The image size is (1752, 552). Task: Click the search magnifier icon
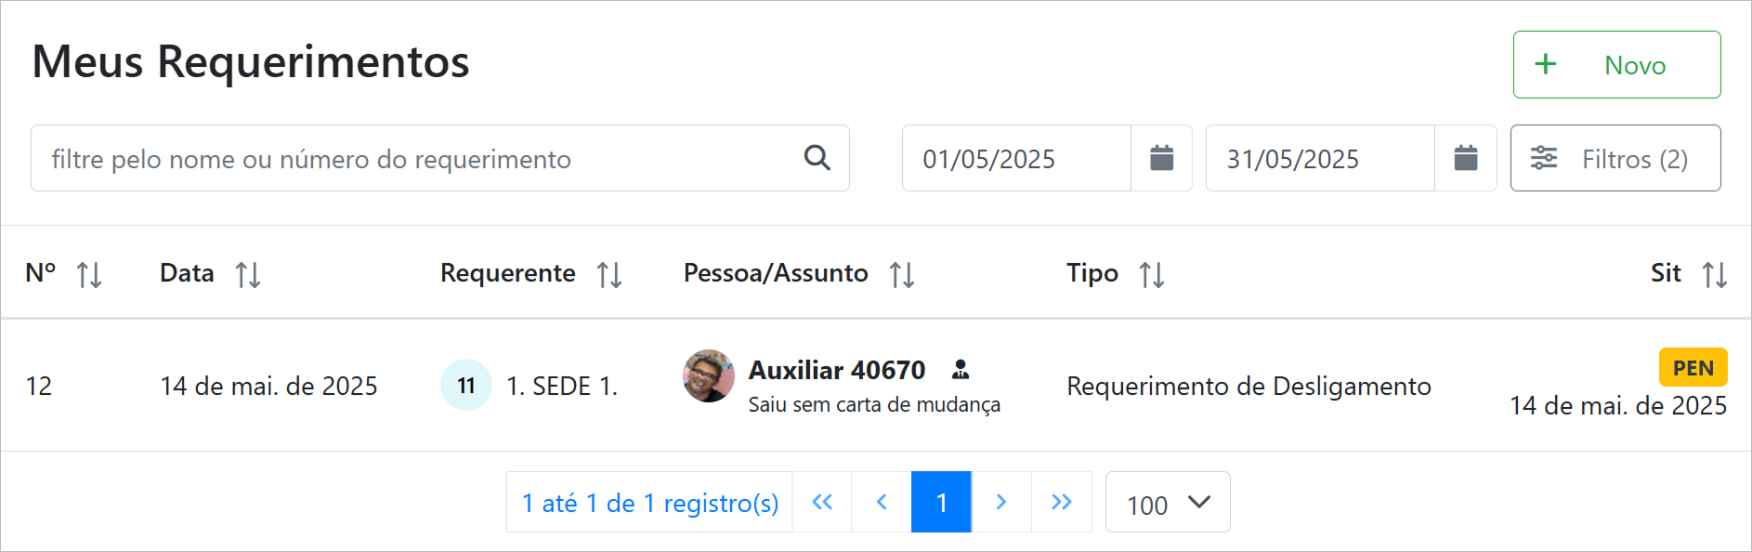click(817, 158)
